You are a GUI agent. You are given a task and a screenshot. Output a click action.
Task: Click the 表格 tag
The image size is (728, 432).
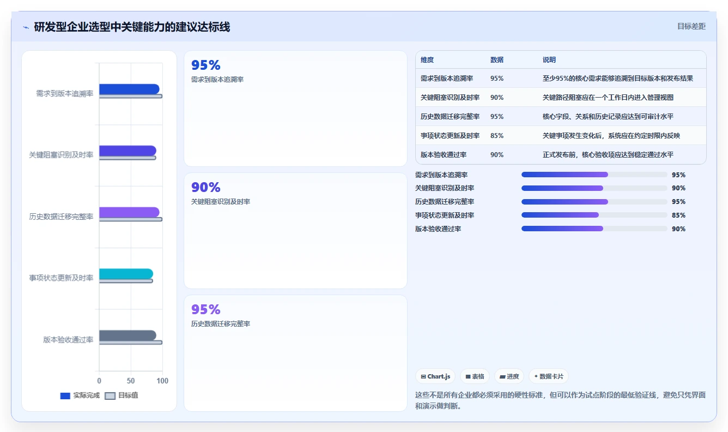475,376
